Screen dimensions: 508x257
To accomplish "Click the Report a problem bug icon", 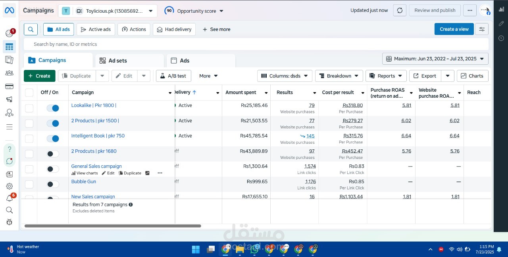I will pyautogui.click(x=10, y=222).
